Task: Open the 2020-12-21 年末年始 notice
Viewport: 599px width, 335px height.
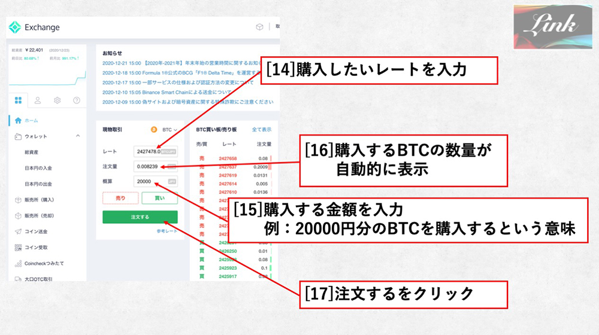Action: pos(181,63)
